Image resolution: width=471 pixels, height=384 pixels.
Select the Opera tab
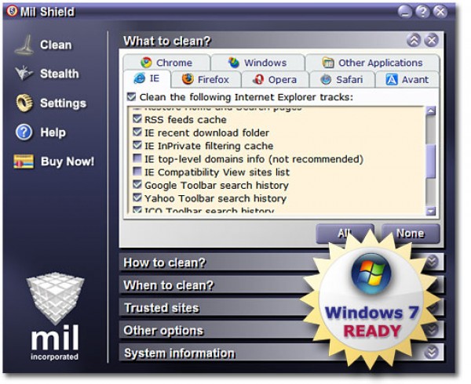[276, 79]
